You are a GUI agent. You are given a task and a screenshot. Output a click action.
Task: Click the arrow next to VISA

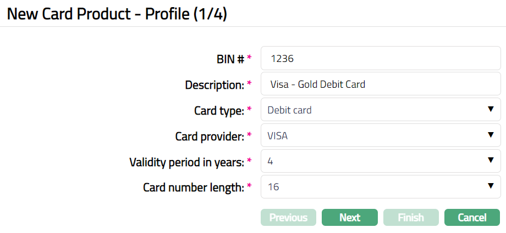tap(491, 135)
